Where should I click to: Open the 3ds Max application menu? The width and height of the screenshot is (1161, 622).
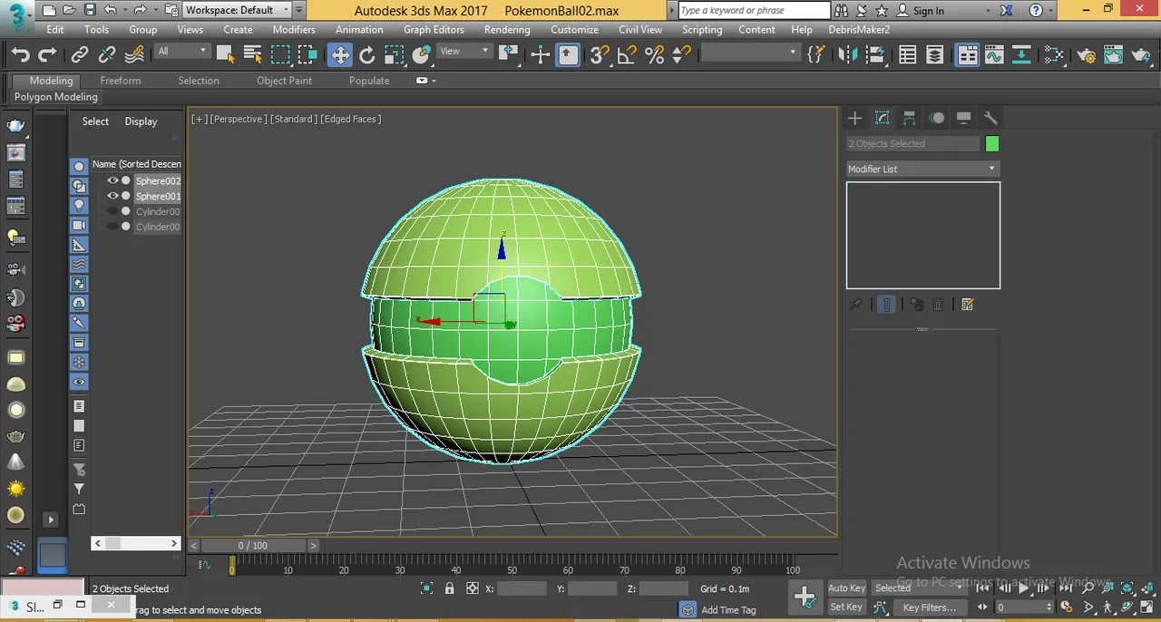tap(15, 16)
